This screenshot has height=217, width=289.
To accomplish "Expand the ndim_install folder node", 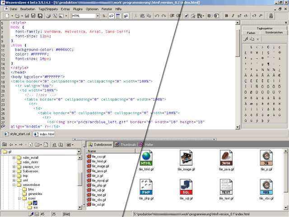I will click(x=14, y=158).
